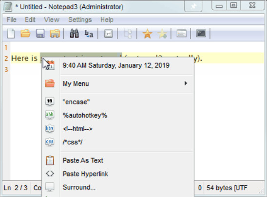Click the command line terminal icon
267x197 pixels.
coord(201,33)
